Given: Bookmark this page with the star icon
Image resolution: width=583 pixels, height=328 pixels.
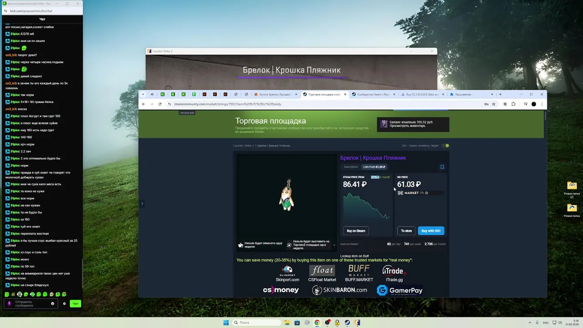Looking at the screenshot, I should pos(494,104).
